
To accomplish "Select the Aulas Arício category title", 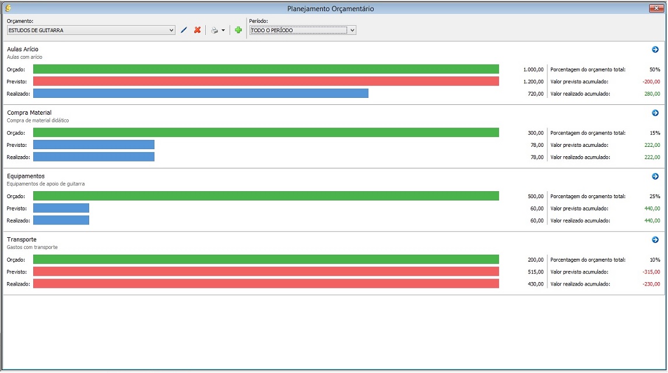I will click(23, 50).
